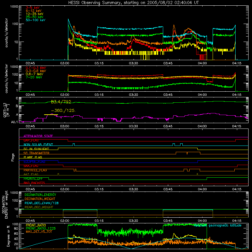Select the 3-6 keV legend entry

click(33, 8)
